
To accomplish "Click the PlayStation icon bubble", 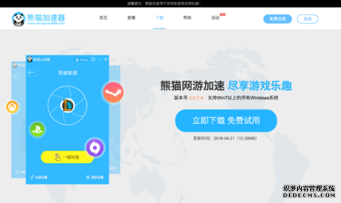I will coord(37,129).
